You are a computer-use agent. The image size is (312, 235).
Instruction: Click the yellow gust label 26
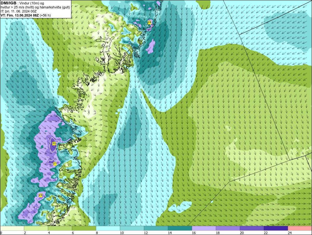coord(149,22)
